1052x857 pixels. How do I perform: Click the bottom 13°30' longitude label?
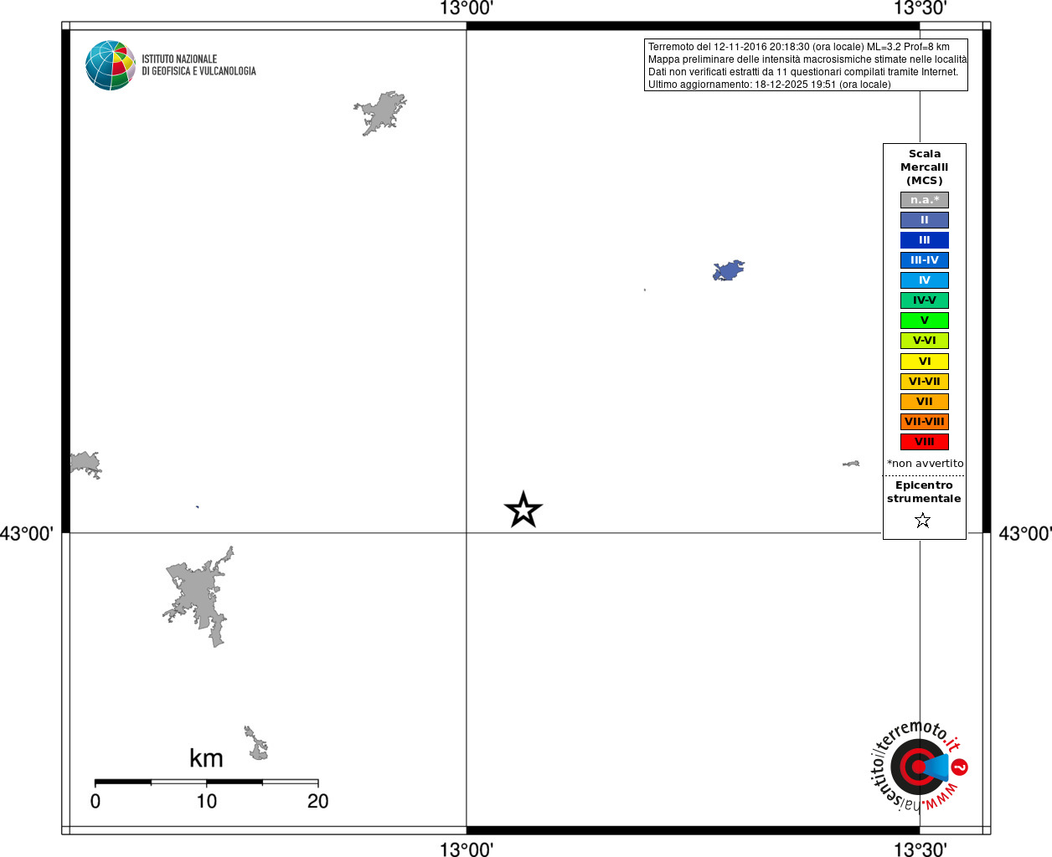point(920,849)
